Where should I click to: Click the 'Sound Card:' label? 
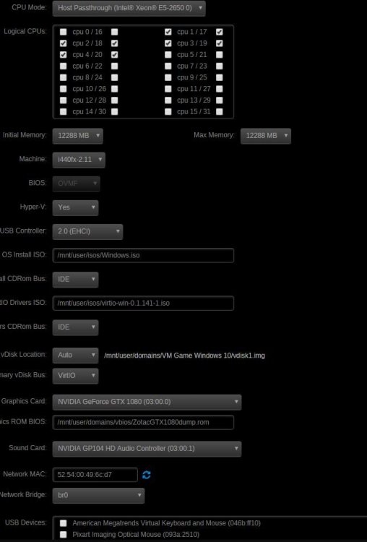[27, 448]
